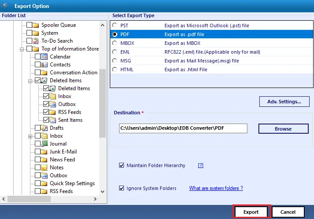Click the Journal folder icon
The image size is (314, 219).
click(44, 144)
